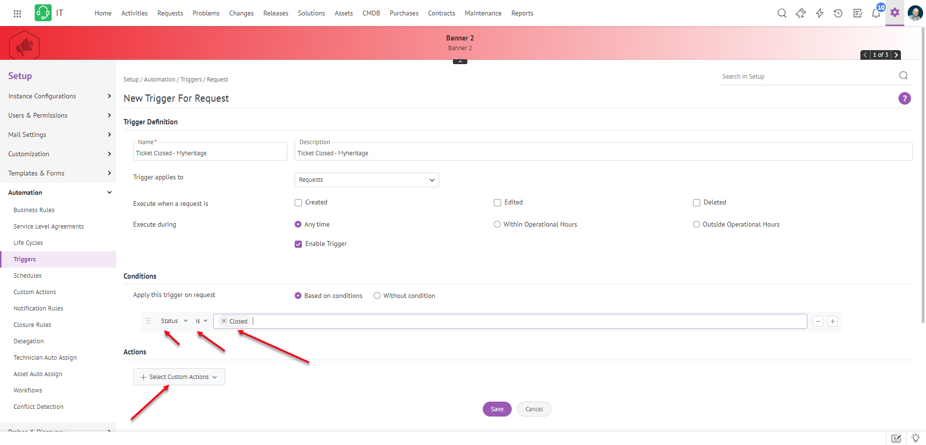The image size is (926, 445).
Task: Go to Business Rules in Automation
Action: pos(34,210)
